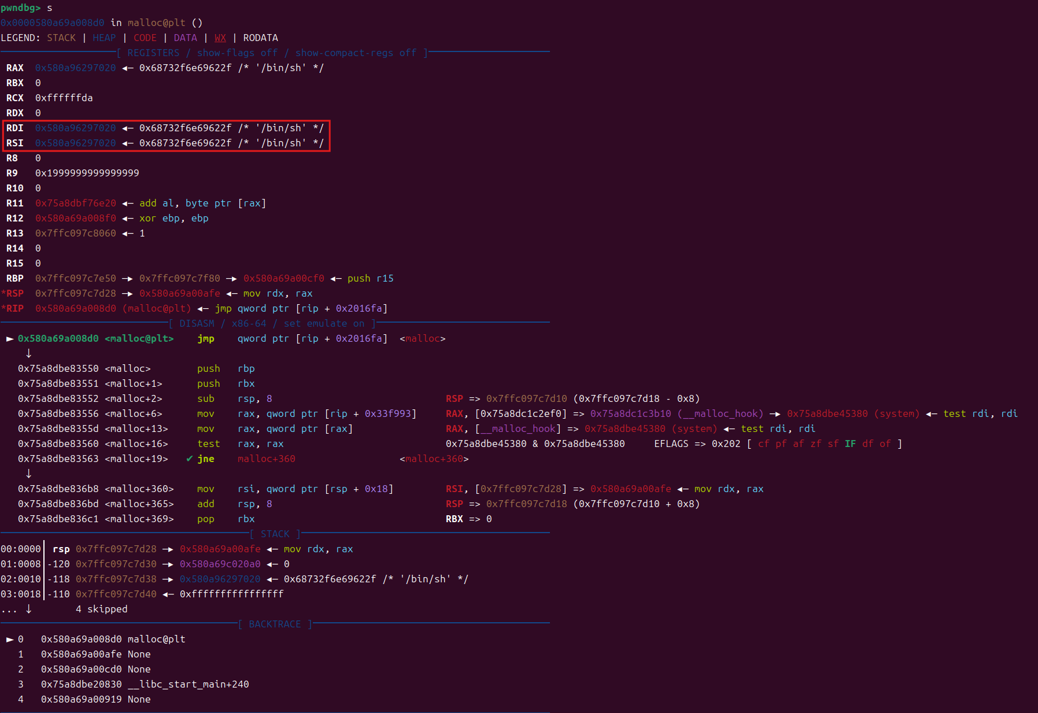
Task: Click the green checkmark next to jne
Action: tap(189, 459)
